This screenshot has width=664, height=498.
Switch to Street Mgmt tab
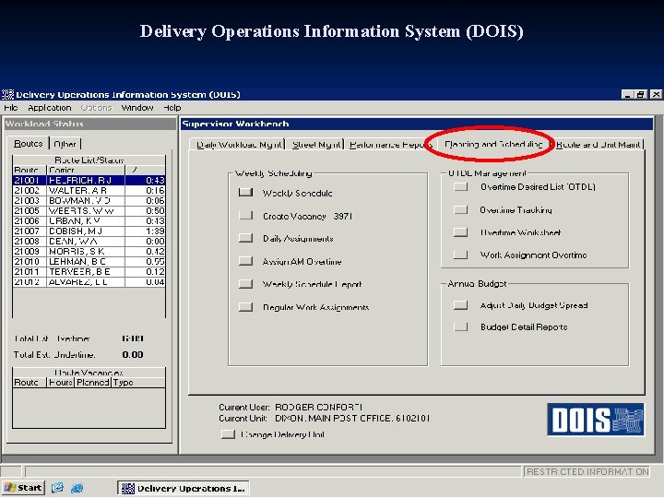(x=316, y=145)
